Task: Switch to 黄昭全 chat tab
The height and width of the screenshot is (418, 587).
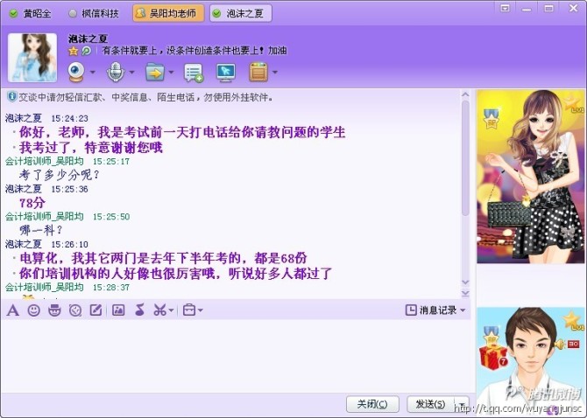Action: click(x=31, y=13)
